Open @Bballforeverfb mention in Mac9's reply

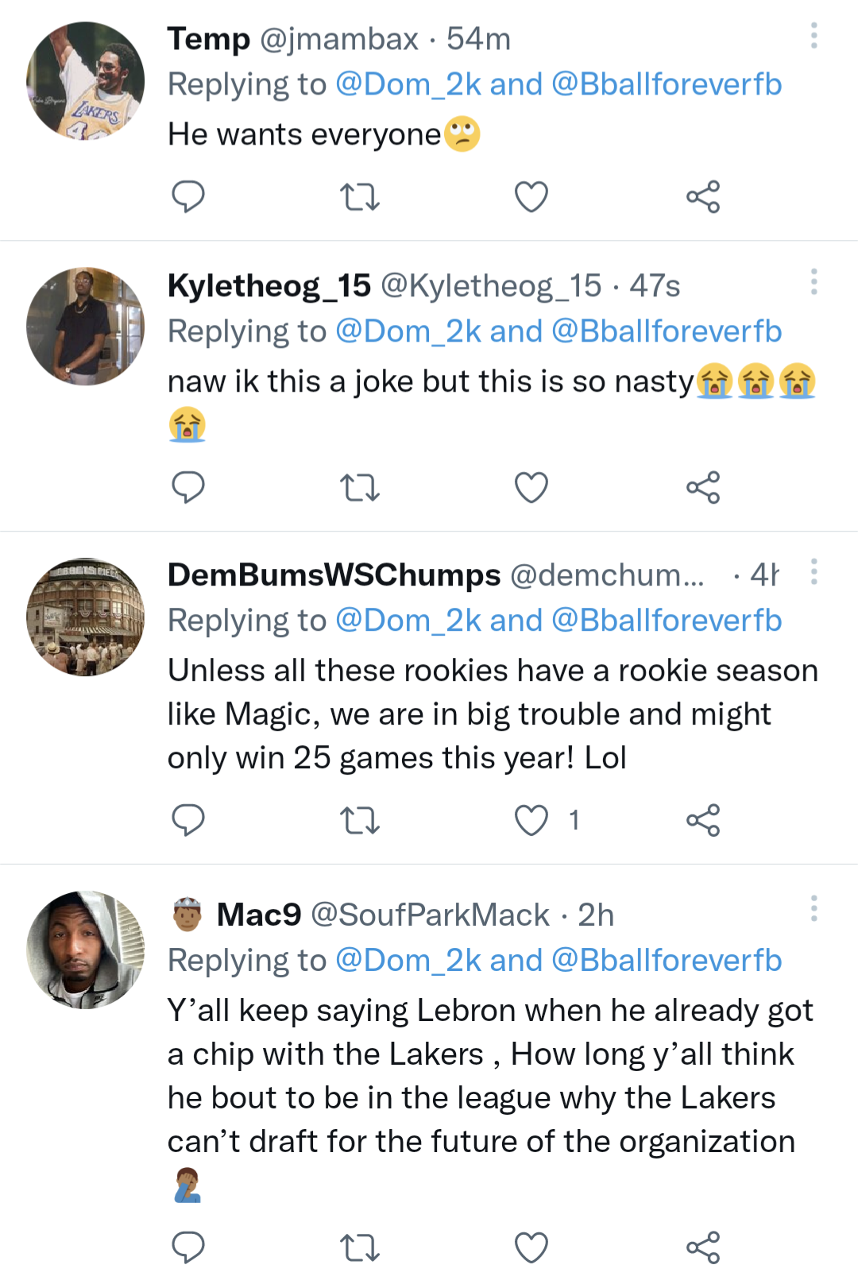[x=667, y=961]
